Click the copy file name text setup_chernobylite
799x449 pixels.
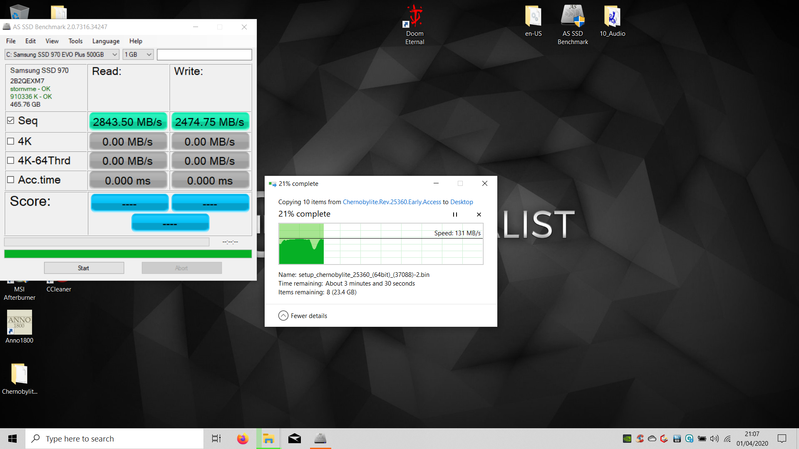coord(364,275)
